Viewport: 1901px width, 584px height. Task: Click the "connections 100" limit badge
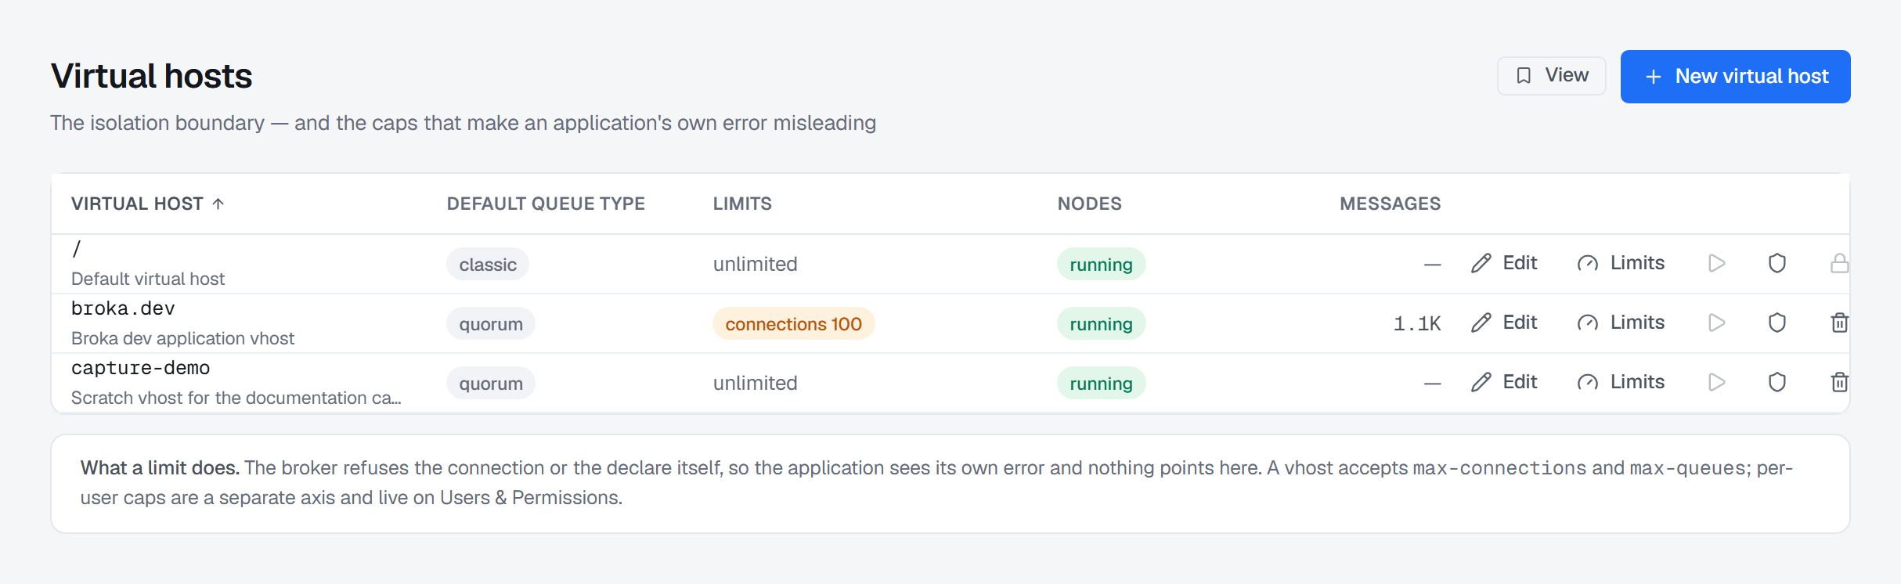click(793, 324)
